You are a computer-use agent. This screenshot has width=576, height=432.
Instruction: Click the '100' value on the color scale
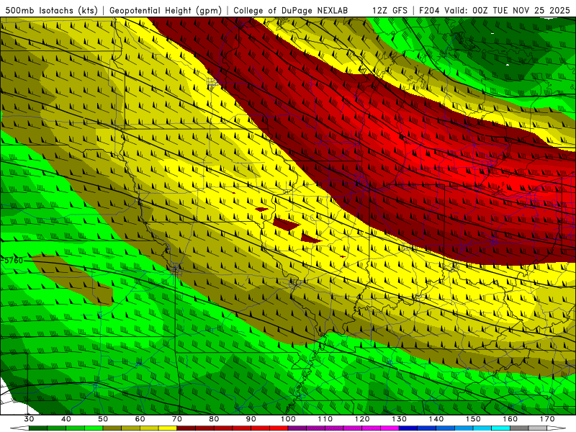tap(288, 419)
